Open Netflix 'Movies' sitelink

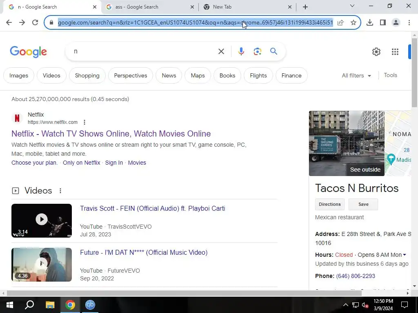(137, 163)
